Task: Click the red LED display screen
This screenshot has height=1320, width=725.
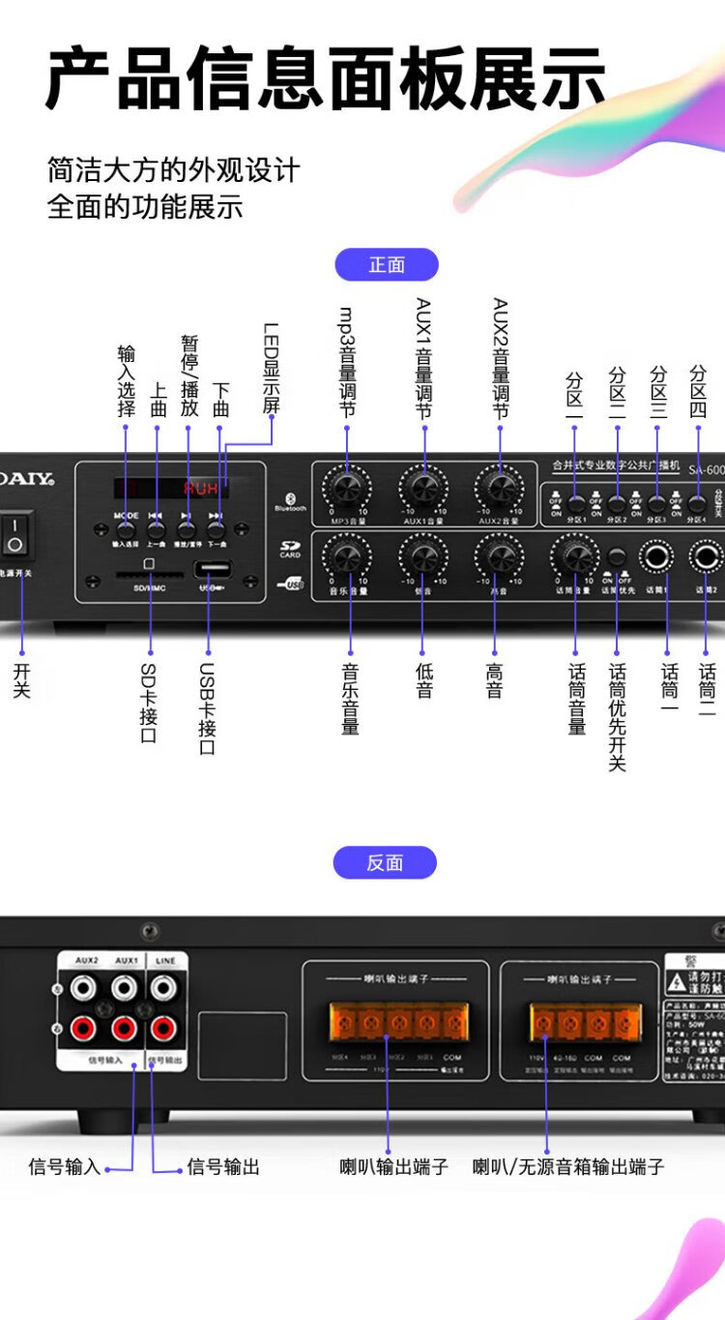Action: tap(170, 489)
